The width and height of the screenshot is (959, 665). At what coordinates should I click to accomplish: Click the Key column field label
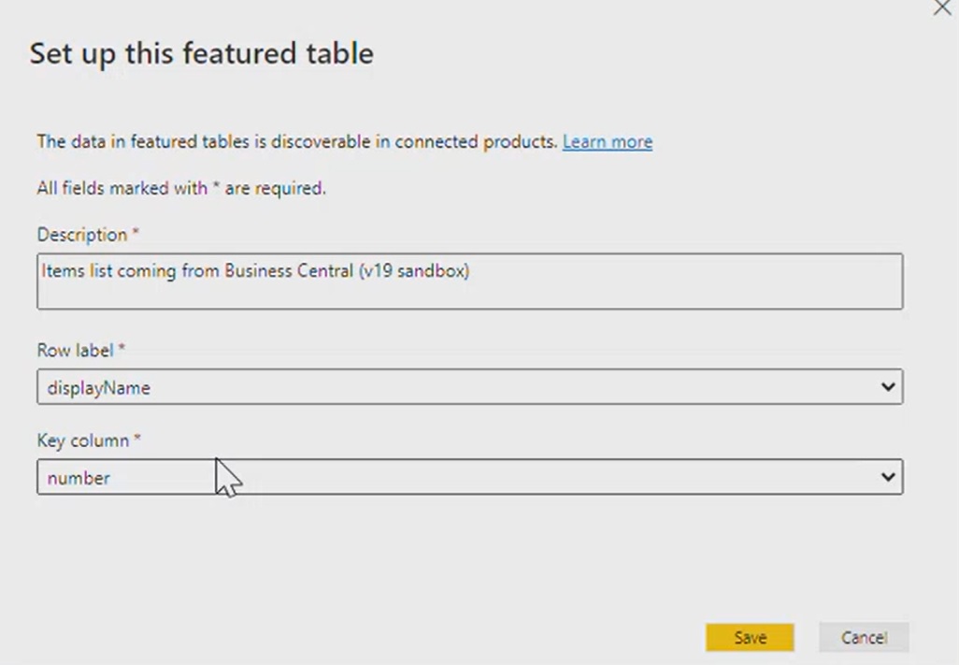click(x=82, y=441)
